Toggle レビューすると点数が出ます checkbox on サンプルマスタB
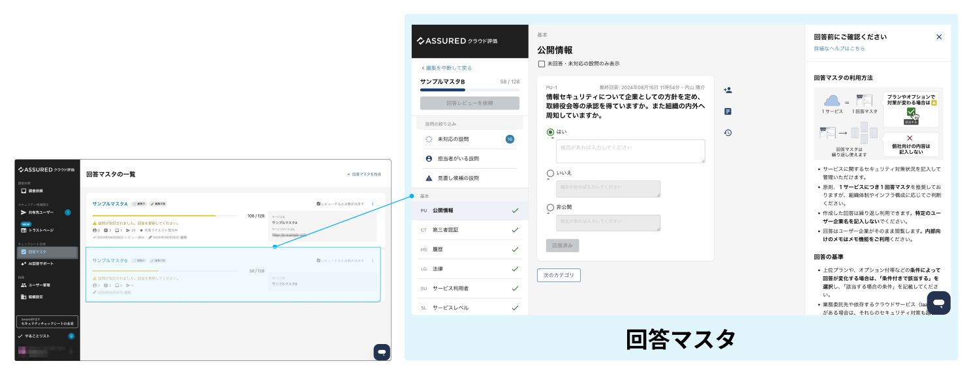This screenshot has width=971, height=374. click(x=318, y=260)
